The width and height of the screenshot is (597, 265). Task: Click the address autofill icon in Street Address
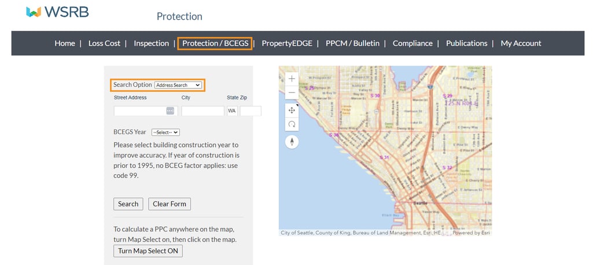170,111
